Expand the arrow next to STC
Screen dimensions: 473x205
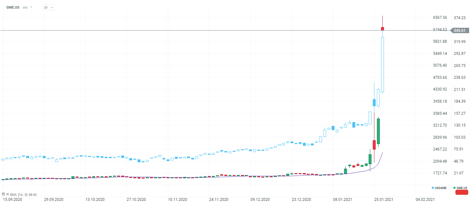pos(31,7)
